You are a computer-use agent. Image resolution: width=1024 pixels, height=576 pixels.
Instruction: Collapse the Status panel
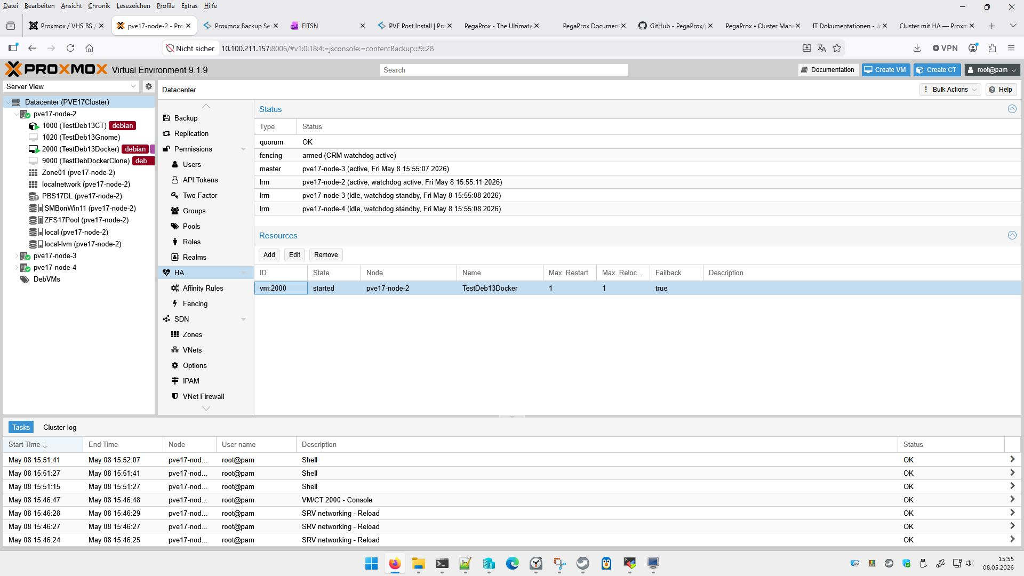tap(1012, 109)
